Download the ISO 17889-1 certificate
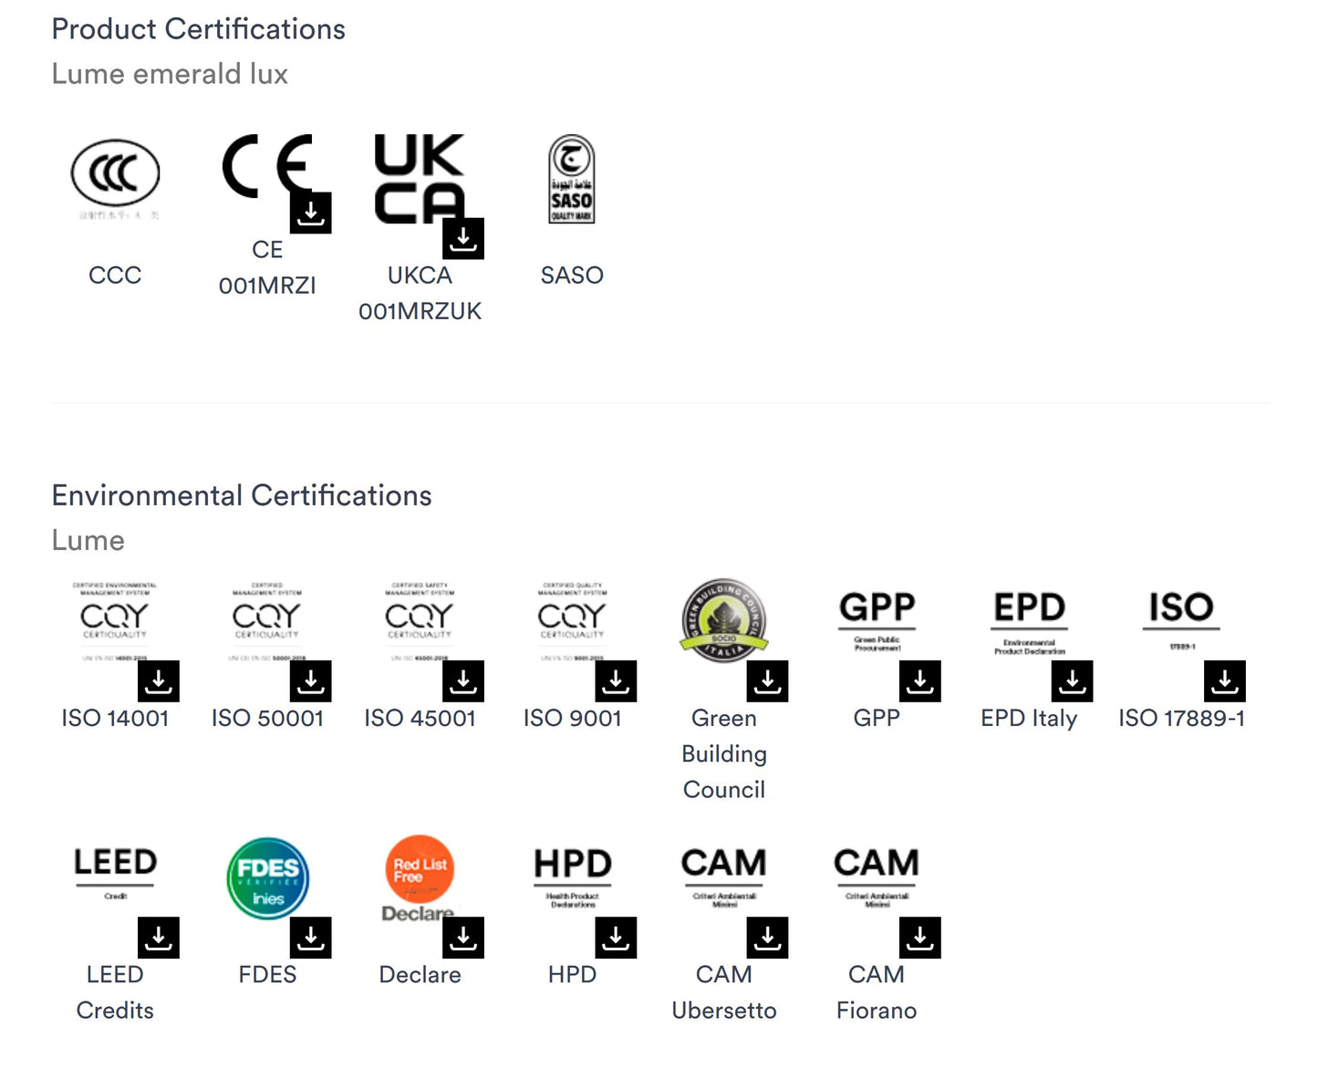Viewport: 1318px width, 1069px height. (1225, 681)
